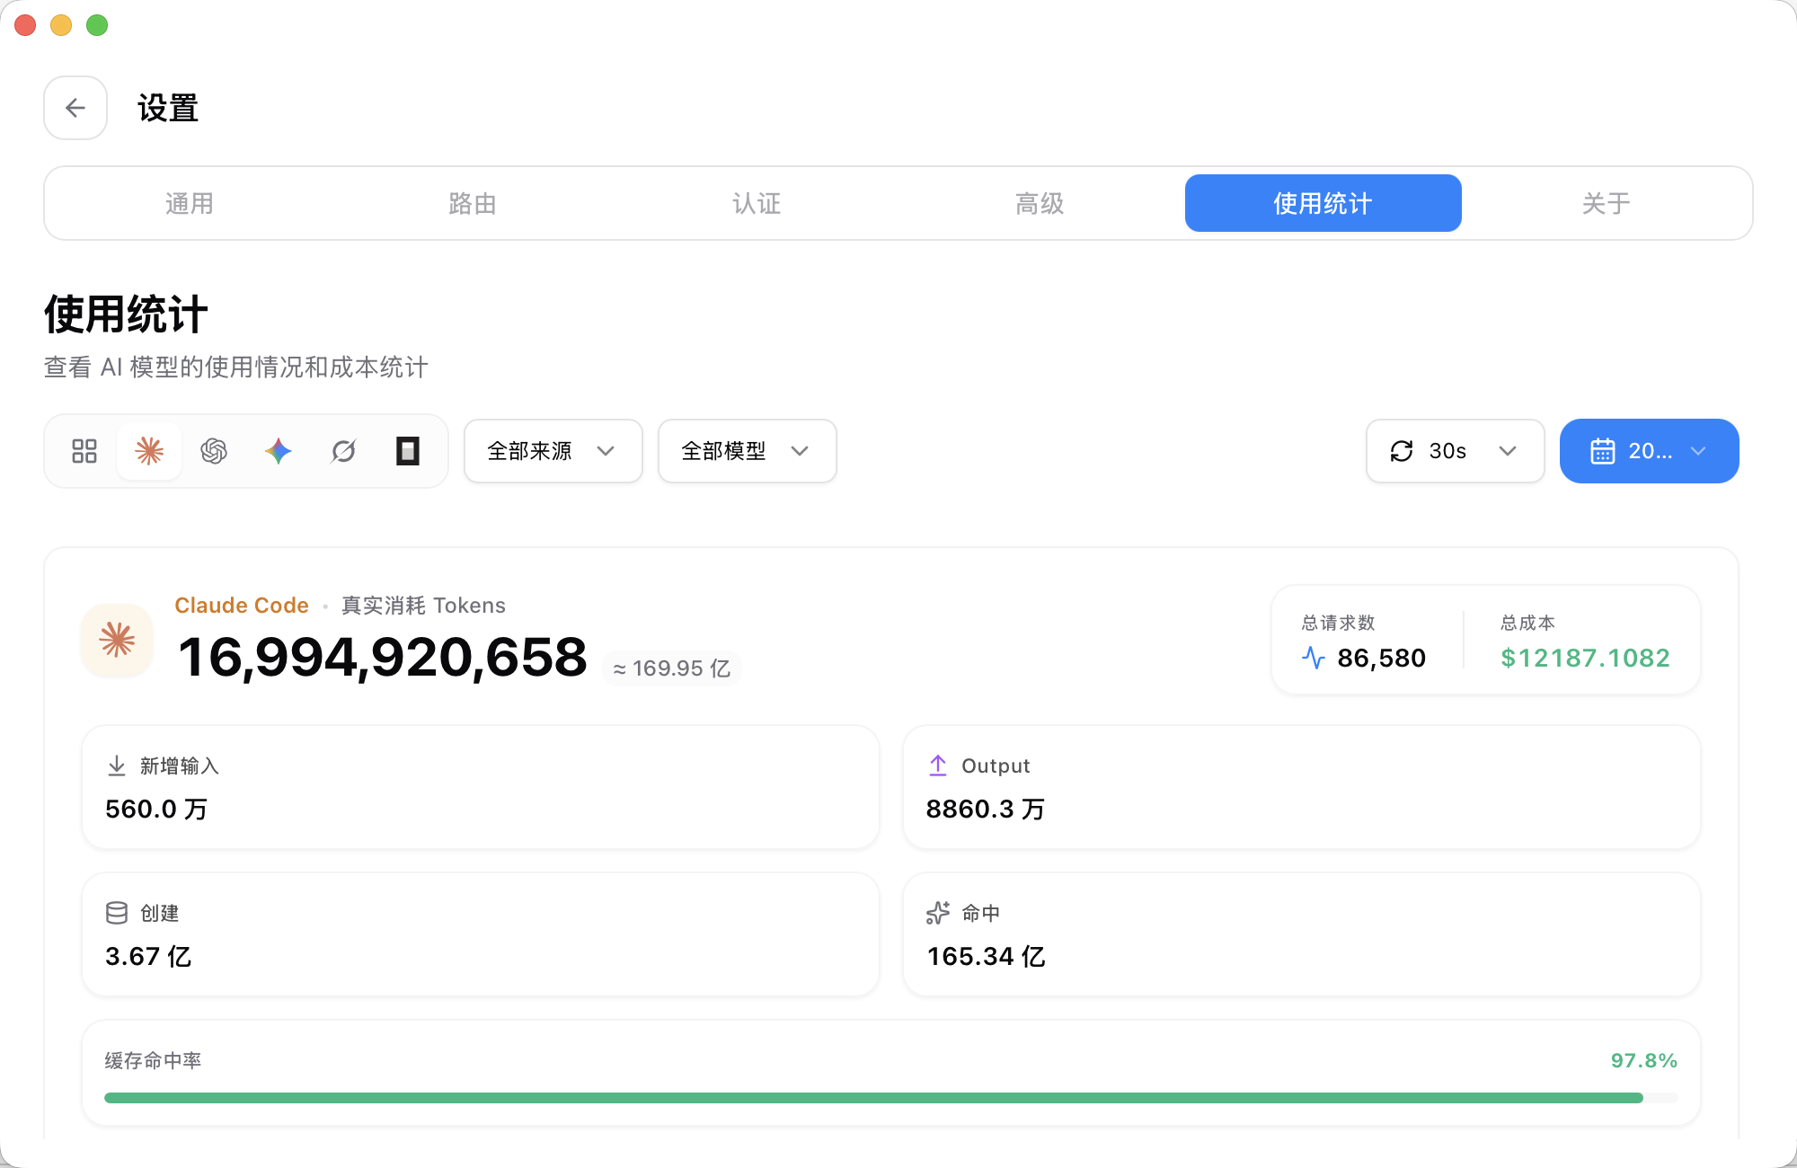The width and height of the screenshot is (1797, 1168).
Task: Select the black square app filter icon
Action: [x=408, y=451]
